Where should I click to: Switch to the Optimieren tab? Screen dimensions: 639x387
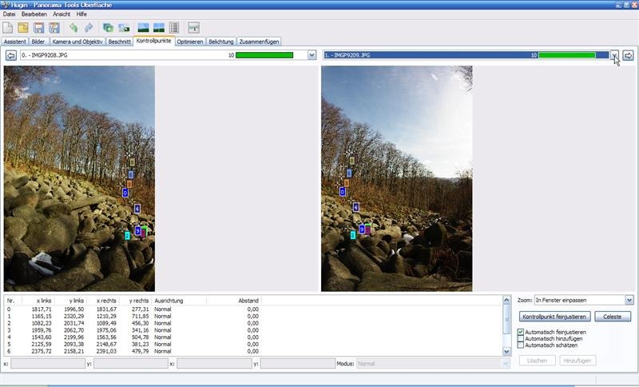click(190, 41)
